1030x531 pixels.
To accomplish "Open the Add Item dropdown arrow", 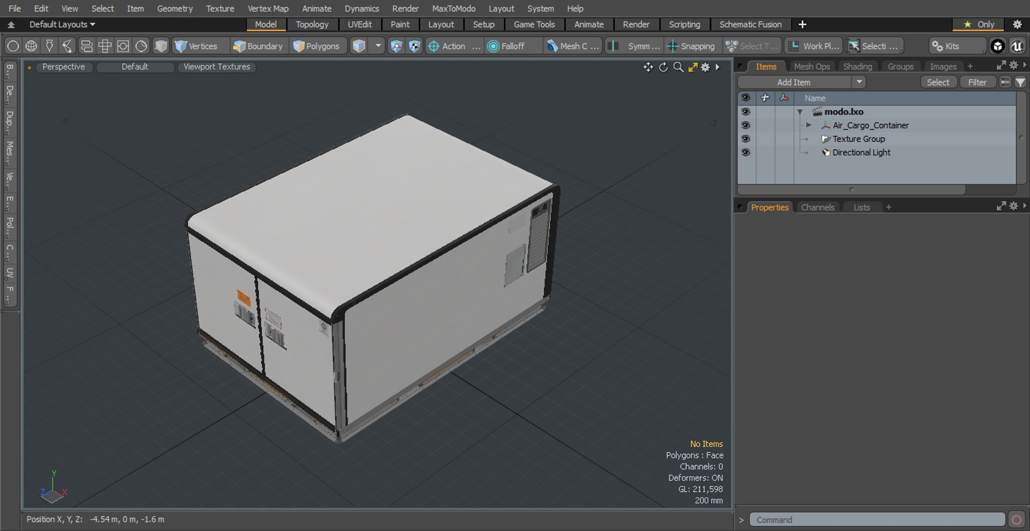I will coord(859,82).
